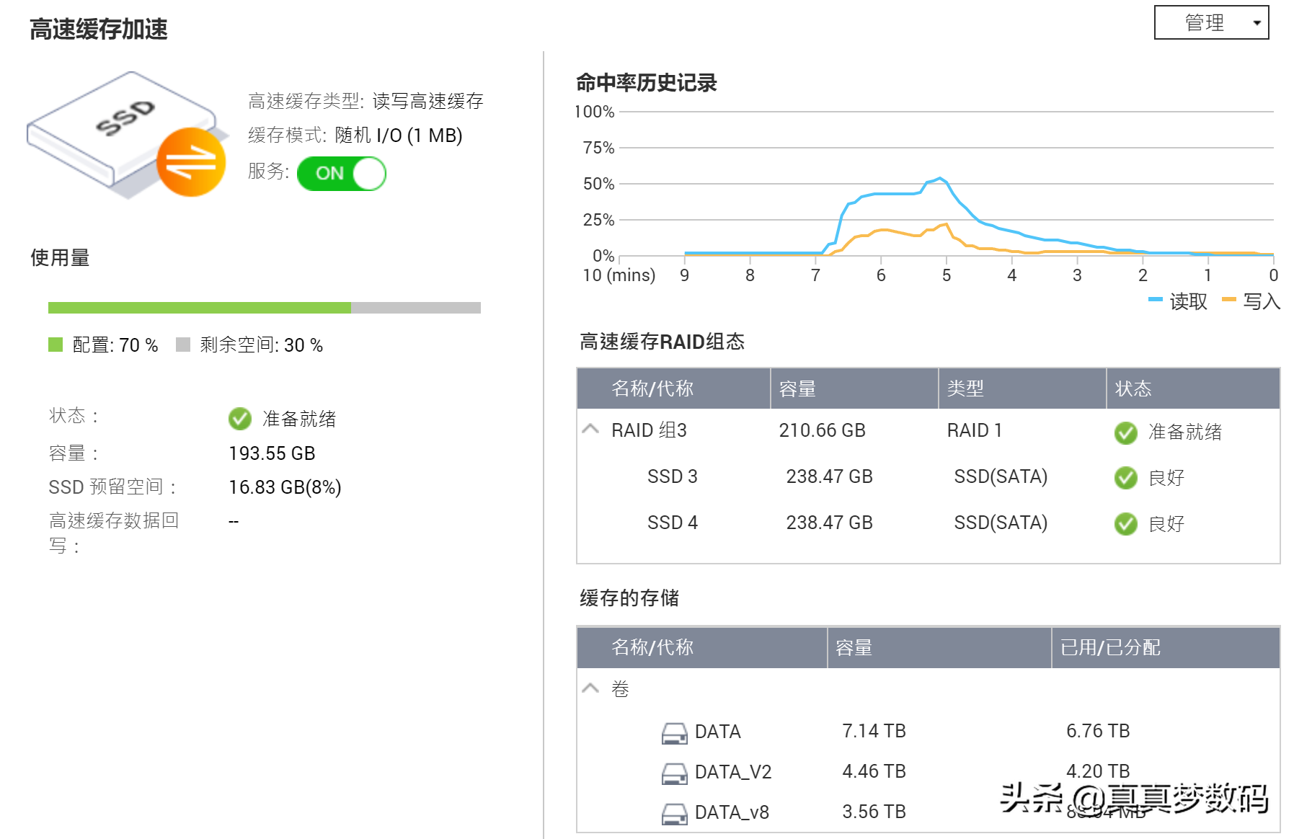Click the hit rate peak on the chart
Screen dimensions: 1294x839
(939, 179)
